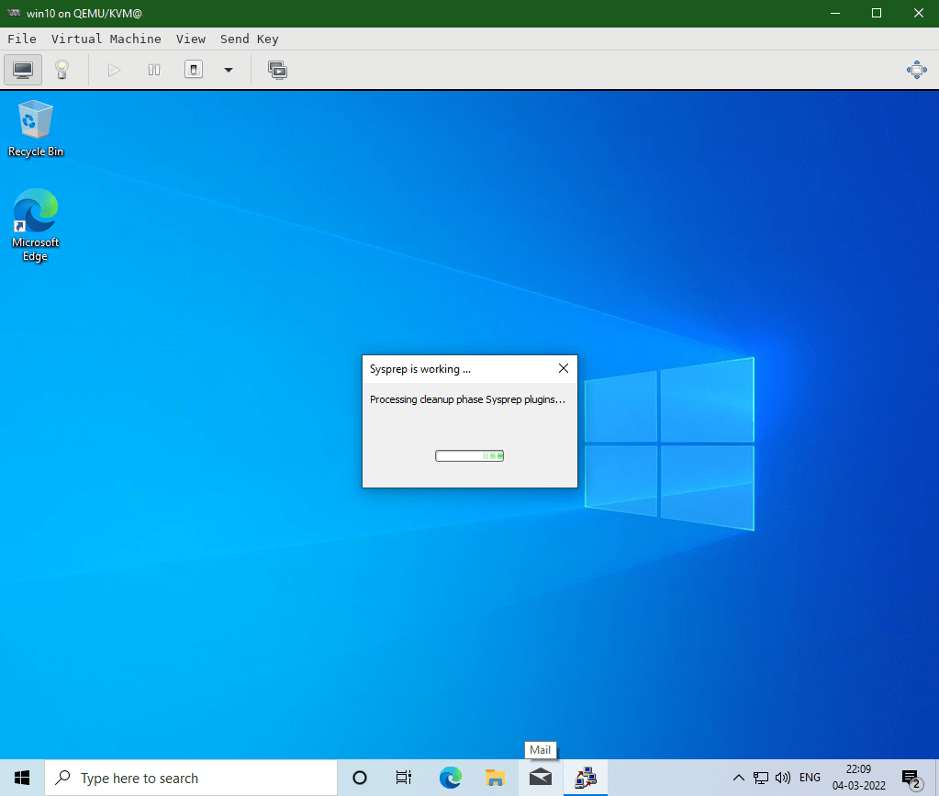Launch Microsoft Edge from the taskbar
Image resolution: width=939 pixels, height=796 pixels.
[x=450, y=777]
